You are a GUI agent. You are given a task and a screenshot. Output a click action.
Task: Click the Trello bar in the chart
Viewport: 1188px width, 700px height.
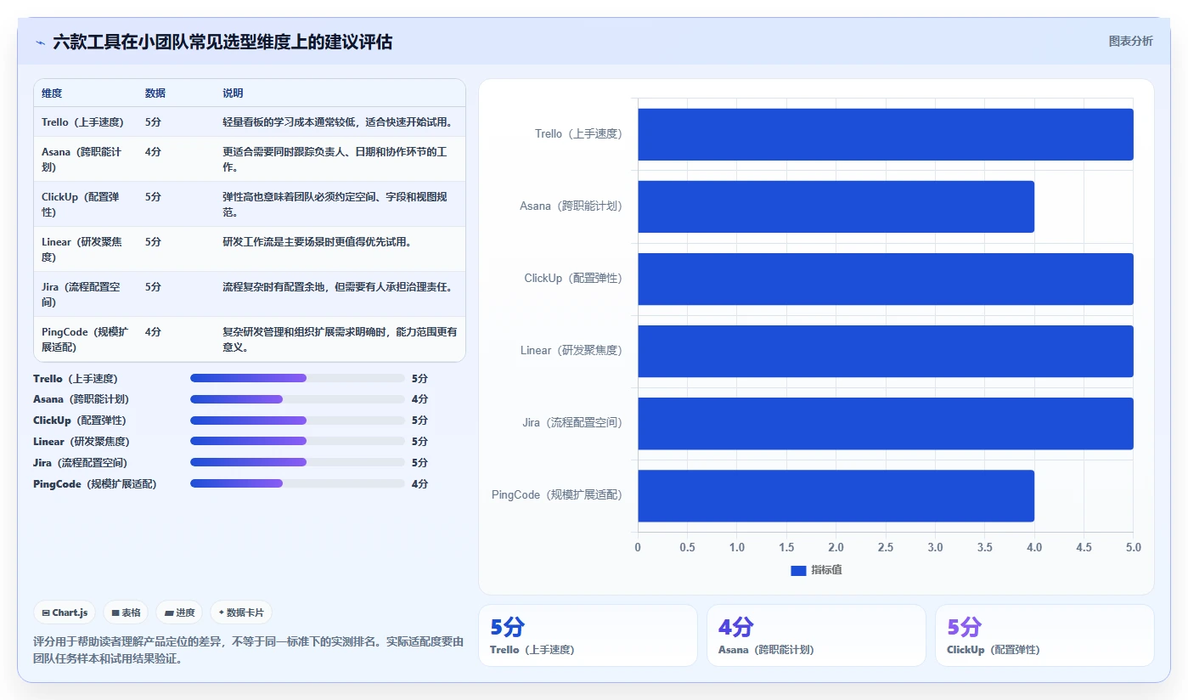886,134
